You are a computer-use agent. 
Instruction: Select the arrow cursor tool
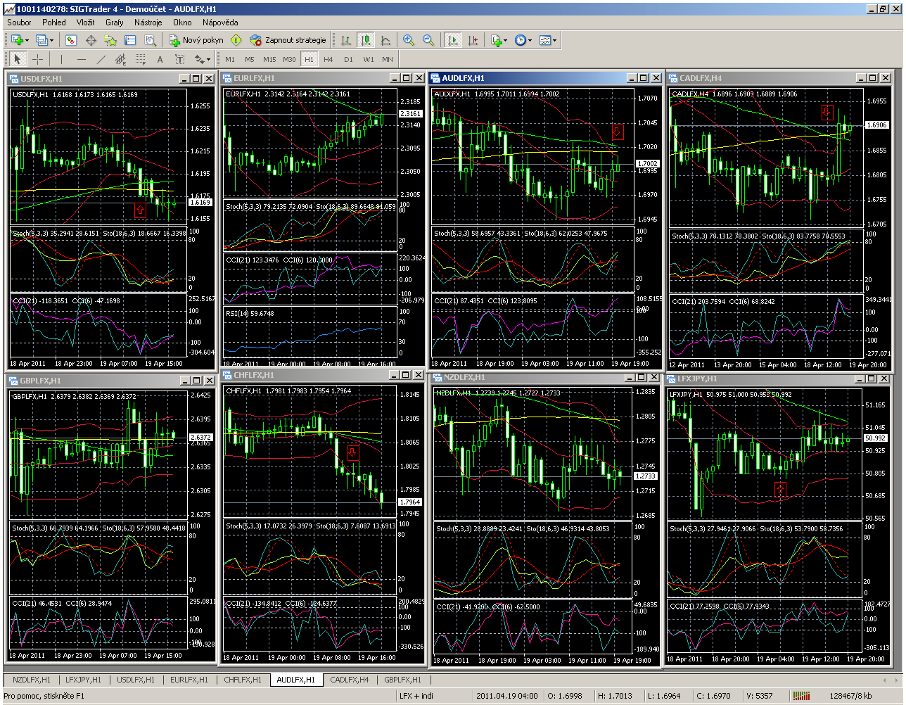pyautogui.click(x=18, y=59)
